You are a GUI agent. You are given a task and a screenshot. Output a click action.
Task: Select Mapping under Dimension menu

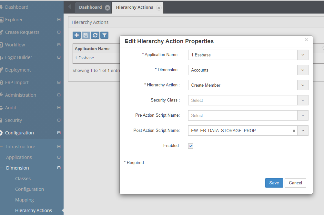(24, 200)
